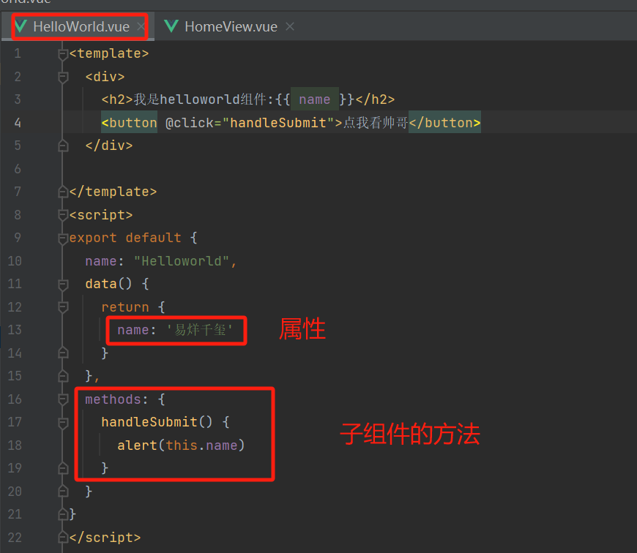Click fold end marker on line 20

(63, 492)
